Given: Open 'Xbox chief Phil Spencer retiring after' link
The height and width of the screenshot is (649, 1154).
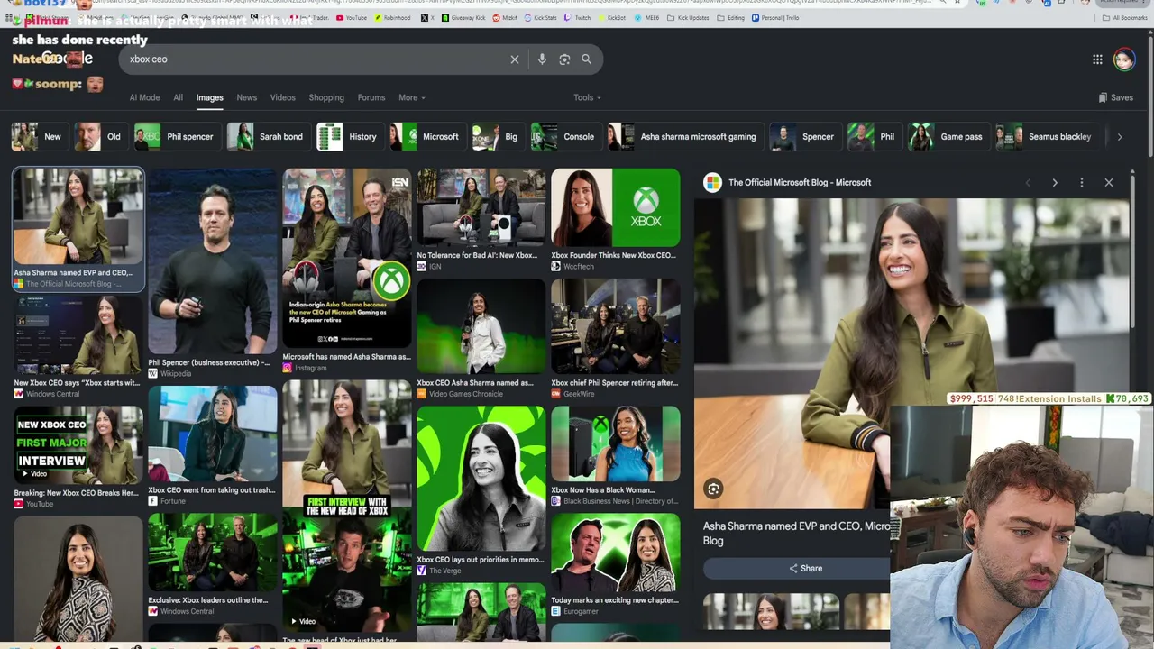Looking at the screenshot, I should (x=615, y=382).
